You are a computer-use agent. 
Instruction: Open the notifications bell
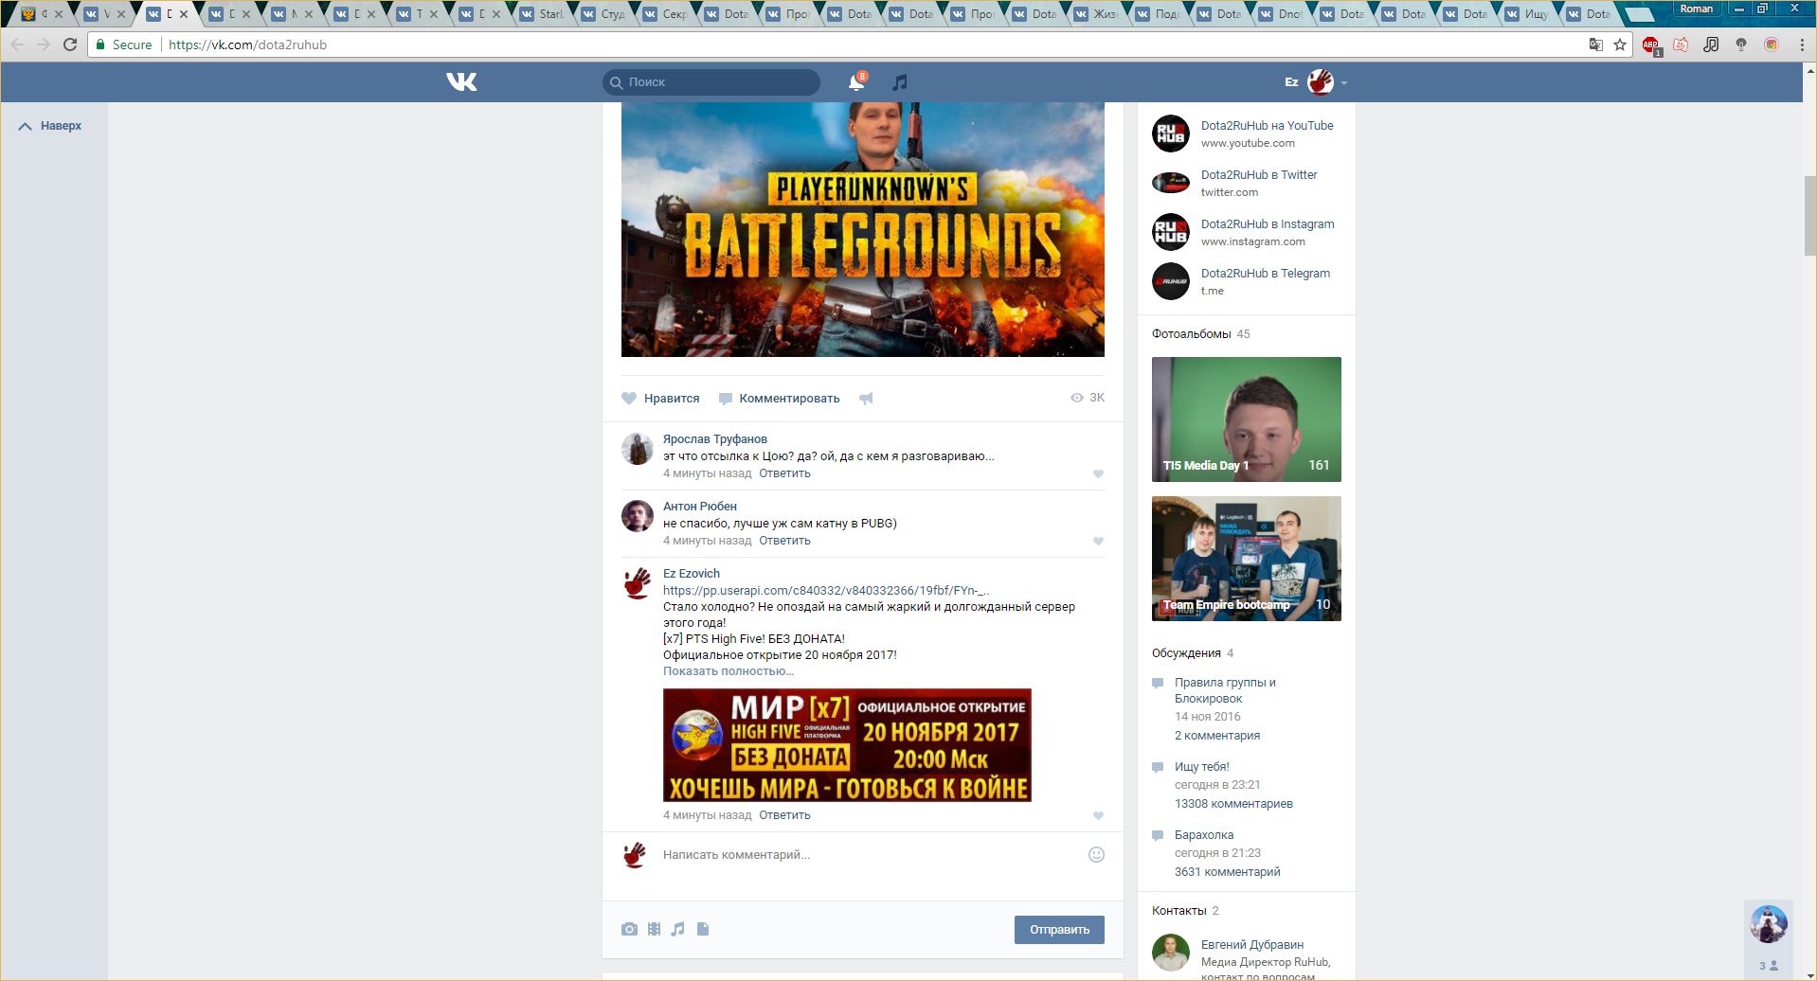(856, 82)
